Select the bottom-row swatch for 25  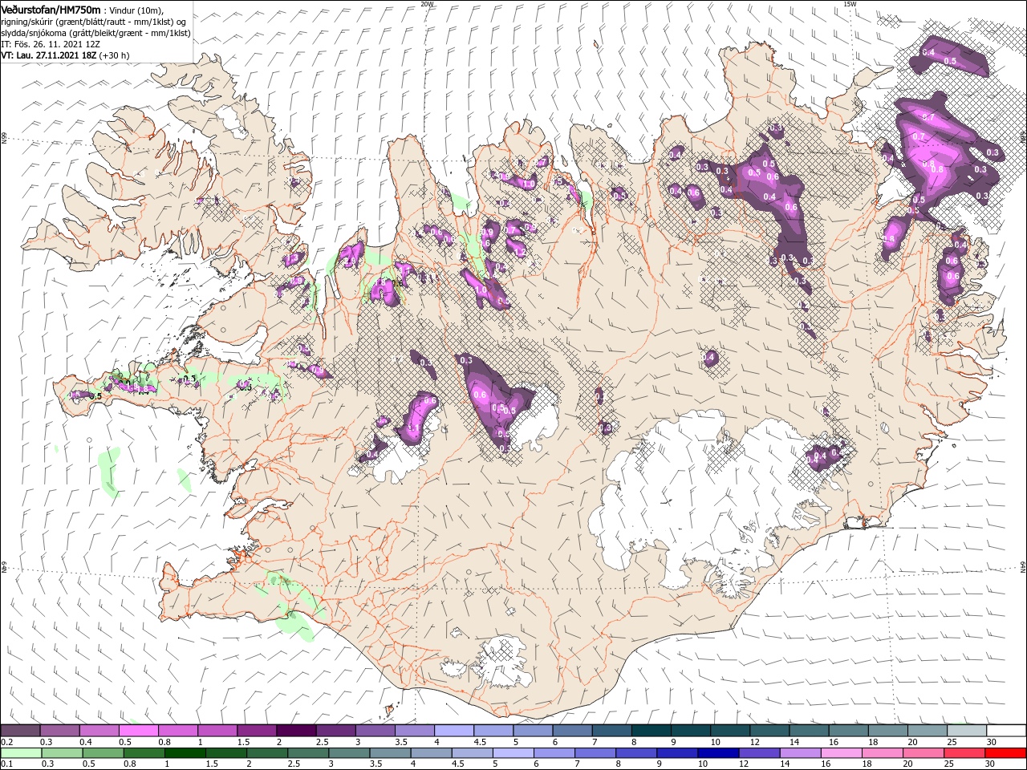[964, 753]
